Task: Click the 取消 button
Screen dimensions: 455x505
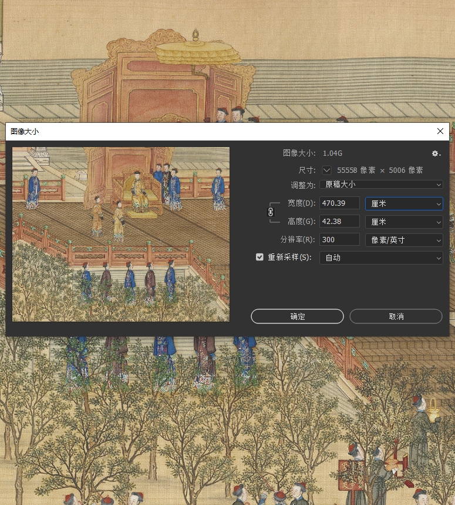Action: pos(396,316)
